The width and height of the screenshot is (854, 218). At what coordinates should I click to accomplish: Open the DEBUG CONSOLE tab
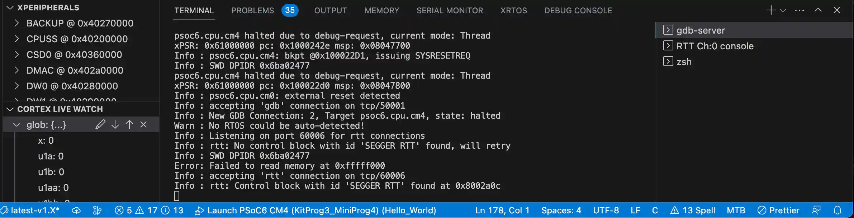point(578,10)
